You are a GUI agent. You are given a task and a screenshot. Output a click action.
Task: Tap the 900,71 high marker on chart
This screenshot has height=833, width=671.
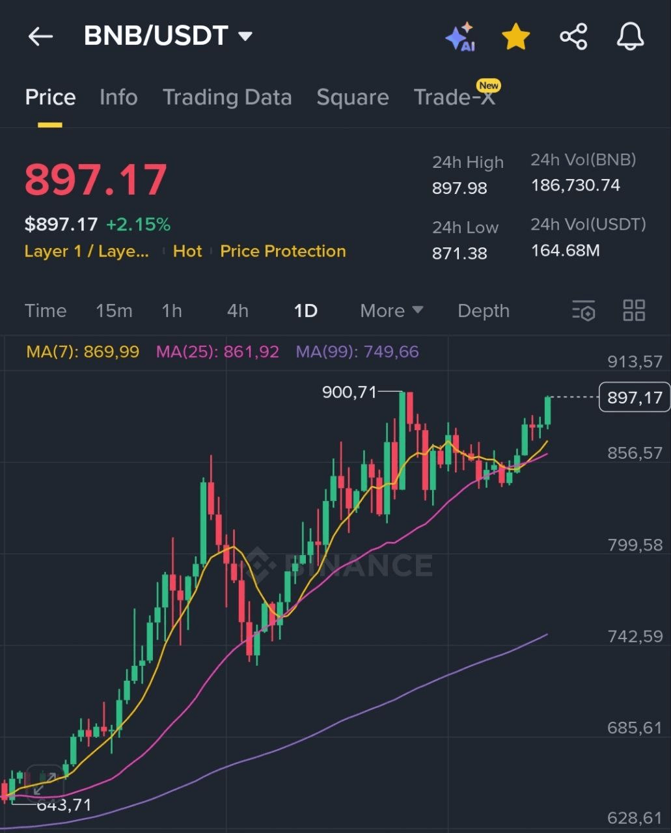[349, 392]
